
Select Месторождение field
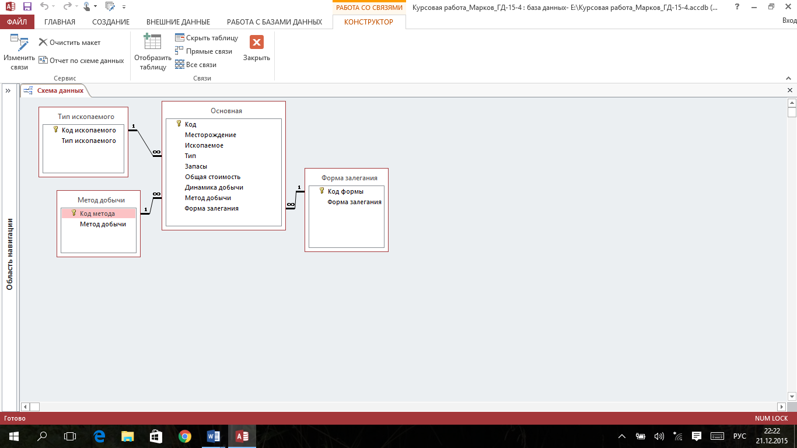pyautogui.click(x=223, y=135)
